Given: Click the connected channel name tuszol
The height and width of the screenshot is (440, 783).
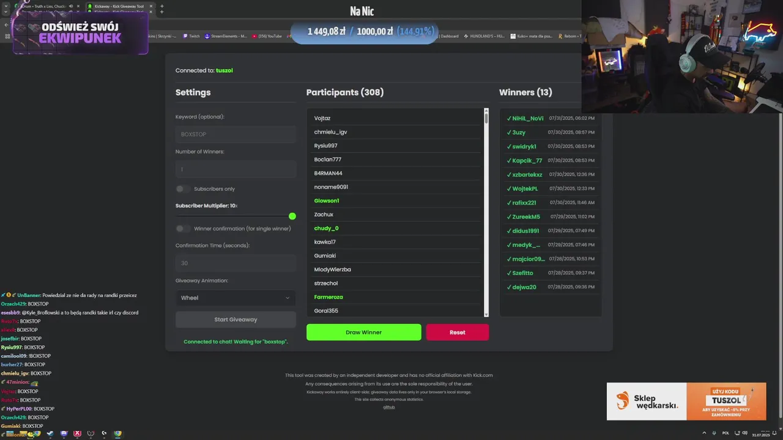Looking at the screenshot, I should tap(224, 70).
